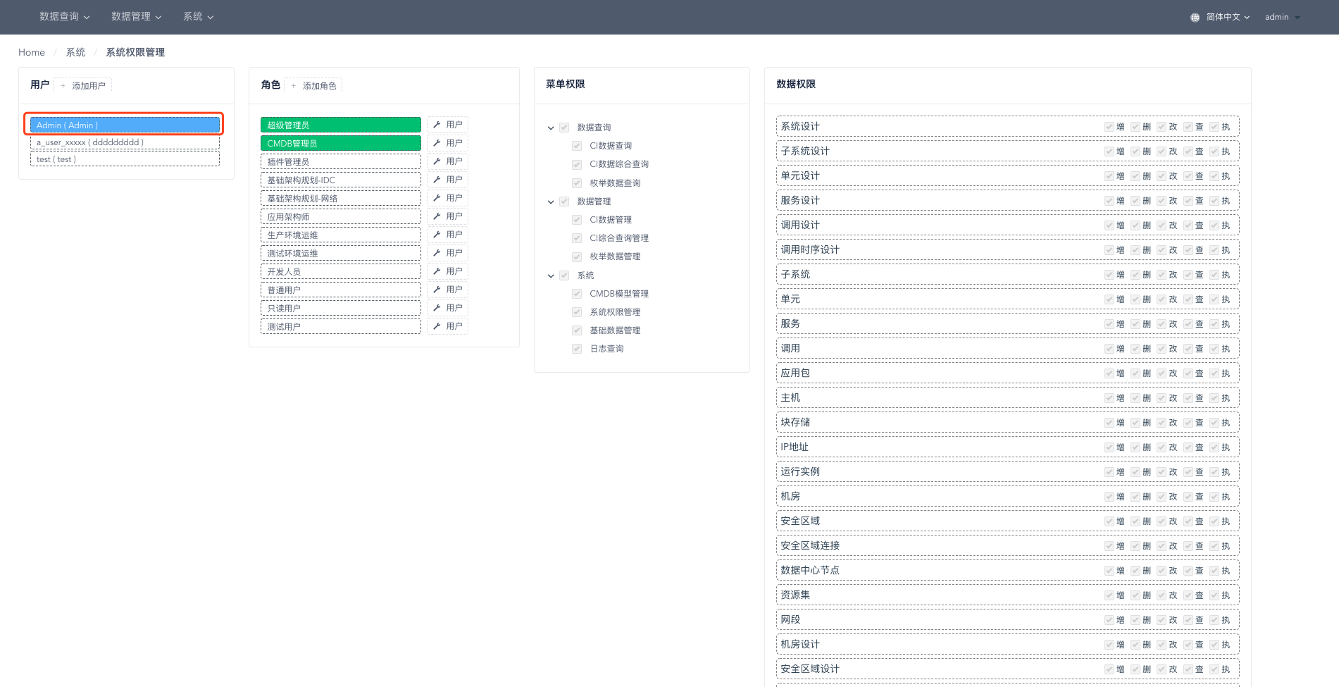Select the 测试环境运维 role tag
Image resolution: width=1339 pixels, height=687 pixels.
(x=341, y=253)
